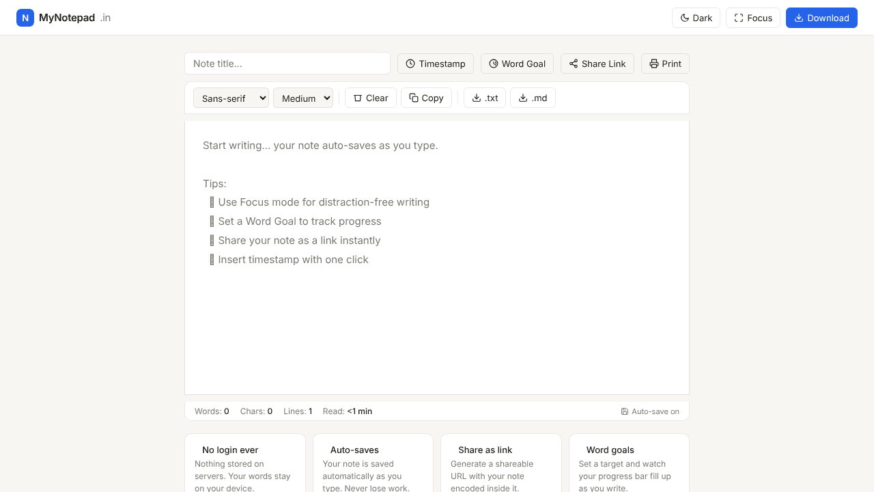Click the Auto-save on indicator

[650, 411]
